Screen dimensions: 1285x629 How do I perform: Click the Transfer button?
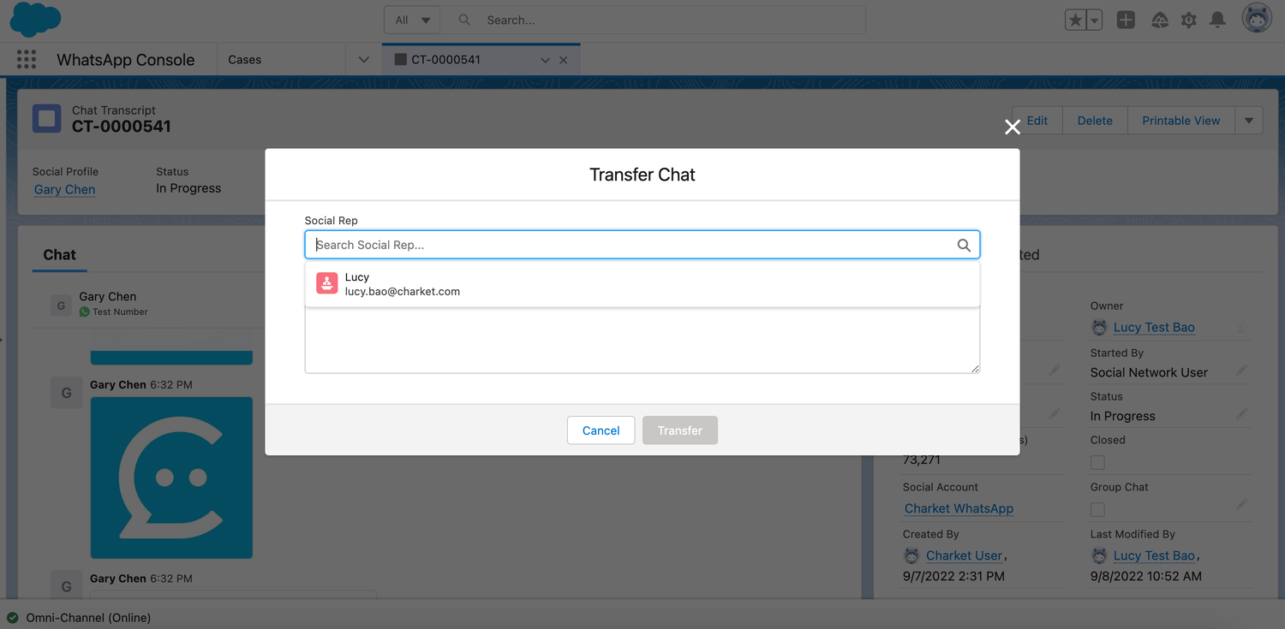[x=680, y=430]
